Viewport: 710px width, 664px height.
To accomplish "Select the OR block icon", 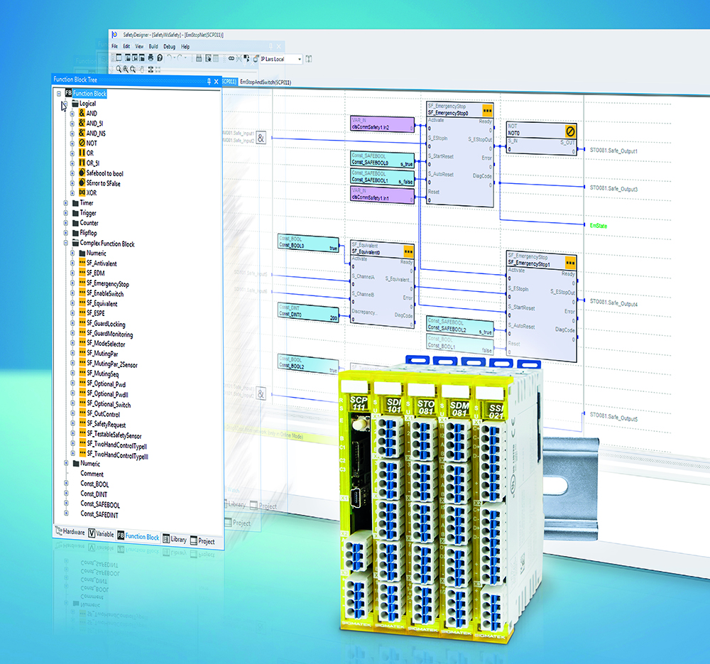I will click(82, 153).
